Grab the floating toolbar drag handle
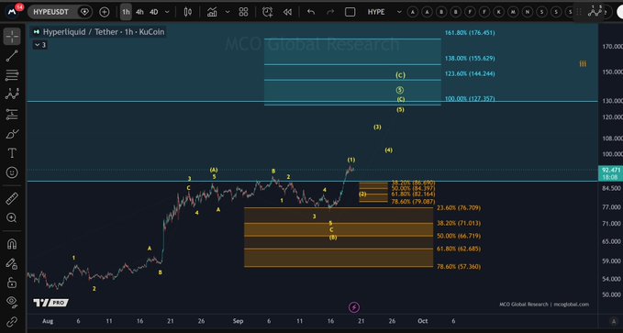Screen dimensions: 623x333 point(578,12)
